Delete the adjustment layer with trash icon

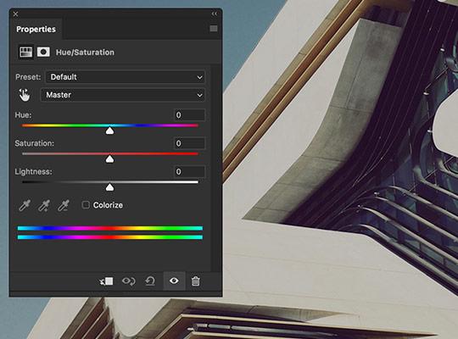195,281
